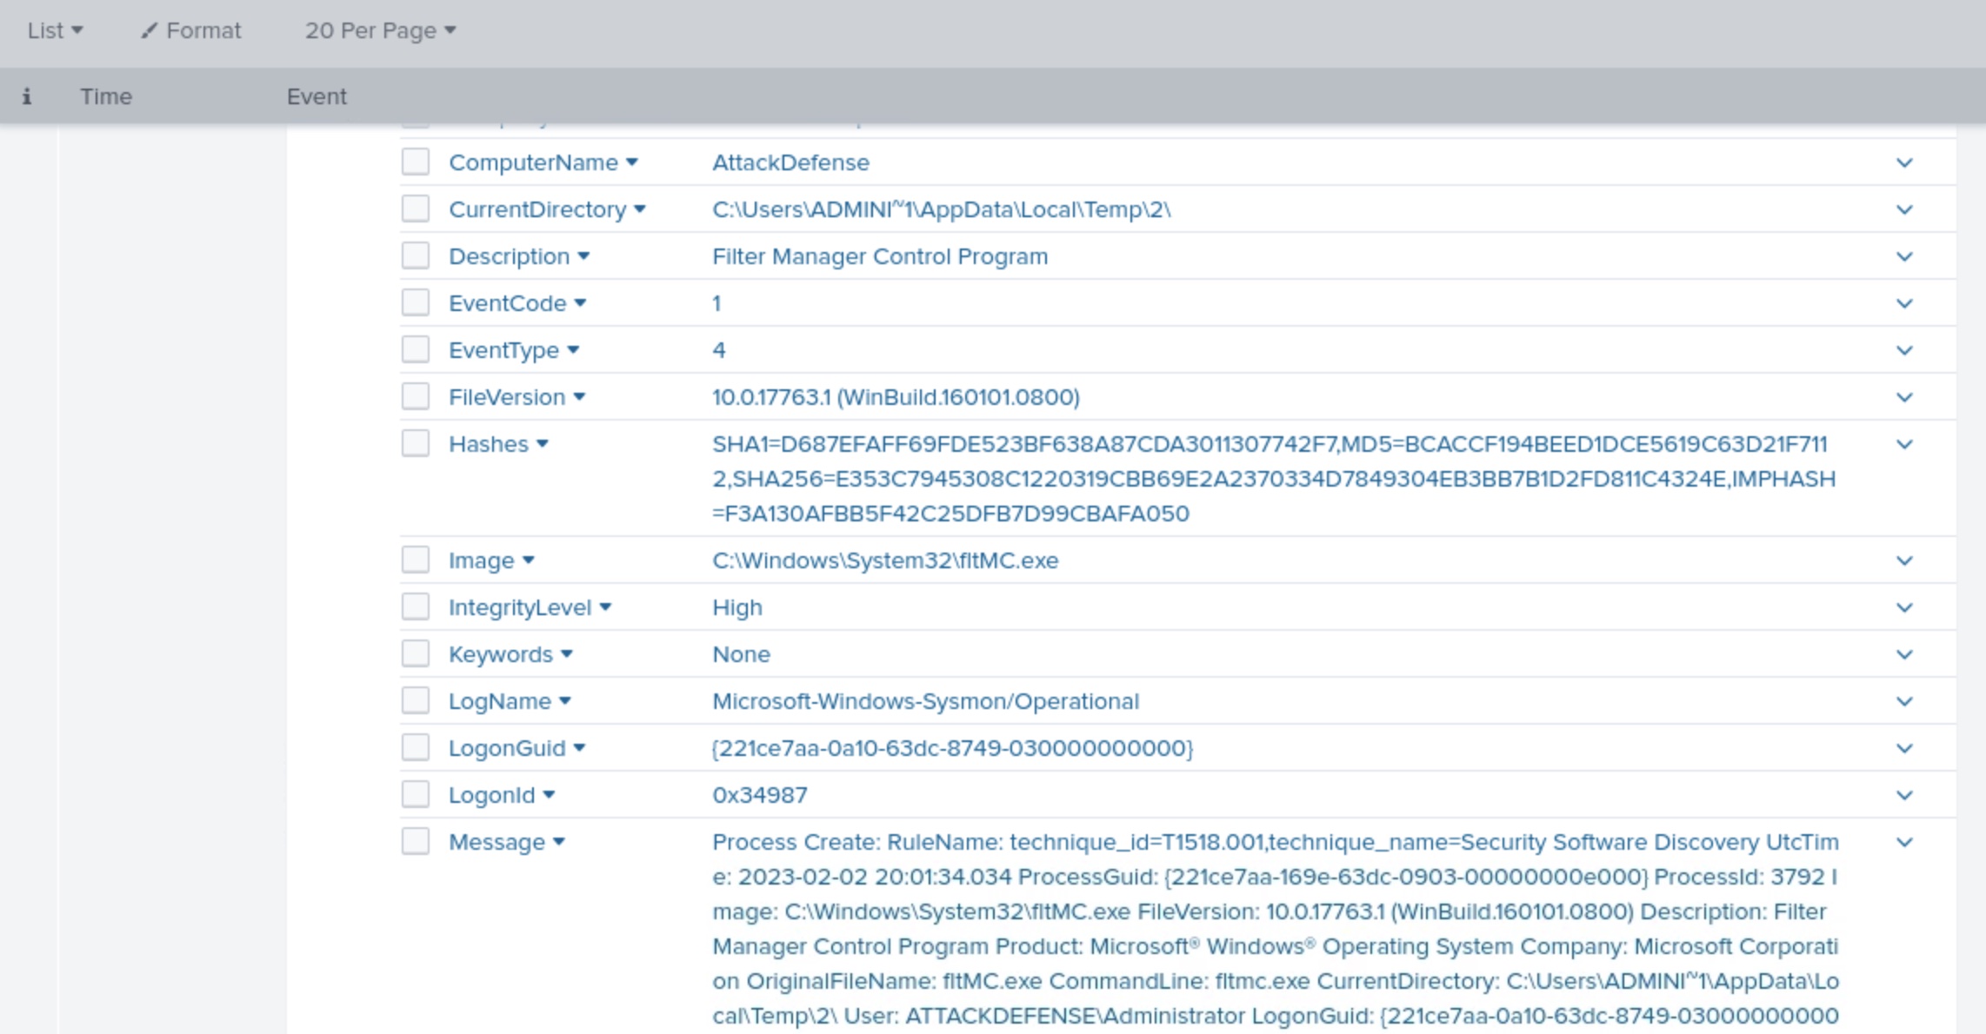The height and width of the screenshot is (1034, 1986).
Task: Open the LogName field menu
Action: [510, 701]
